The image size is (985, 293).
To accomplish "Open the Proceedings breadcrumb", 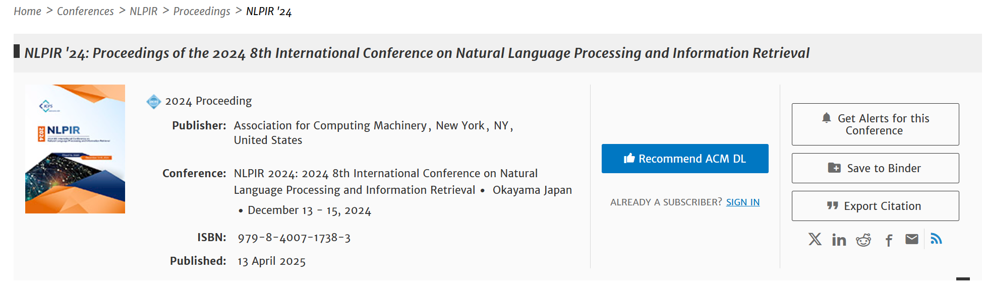I will 201,11.
